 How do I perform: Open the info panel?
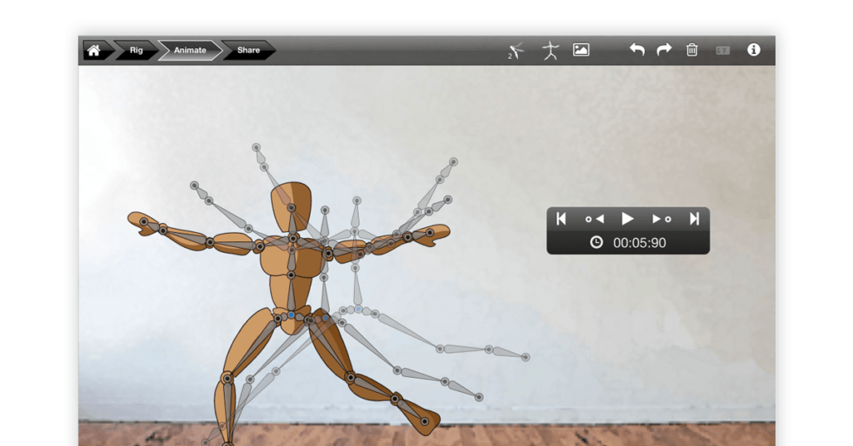tap(753, 49)
